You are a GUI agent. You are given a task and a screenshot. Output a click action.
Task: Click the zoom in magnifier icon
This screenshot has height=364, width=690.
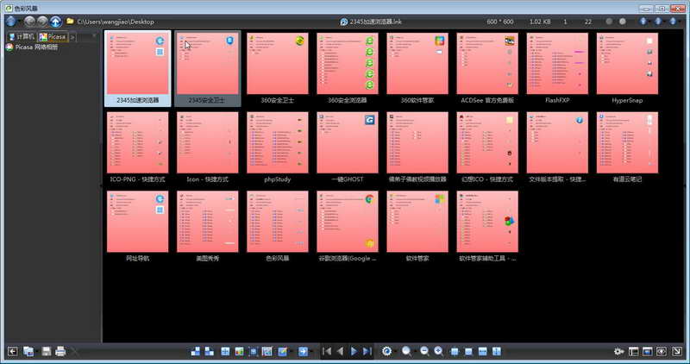click(439, 351)
